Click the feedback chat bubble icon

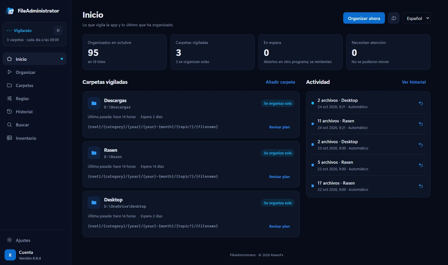[x=394, y=18]
